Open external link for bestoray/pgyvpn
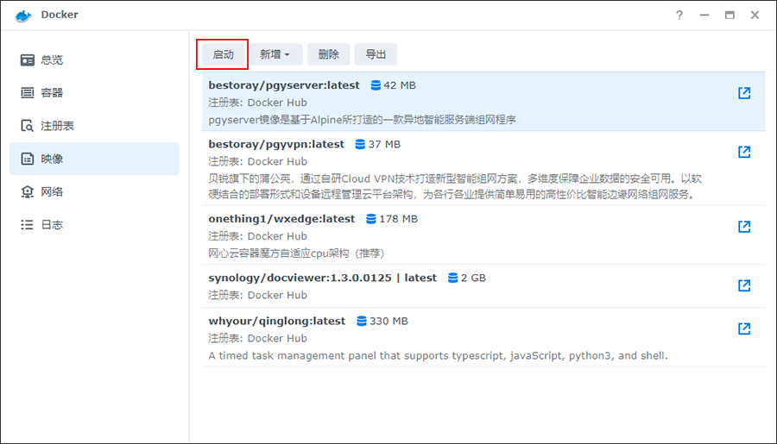 click(x=744, y=152)
